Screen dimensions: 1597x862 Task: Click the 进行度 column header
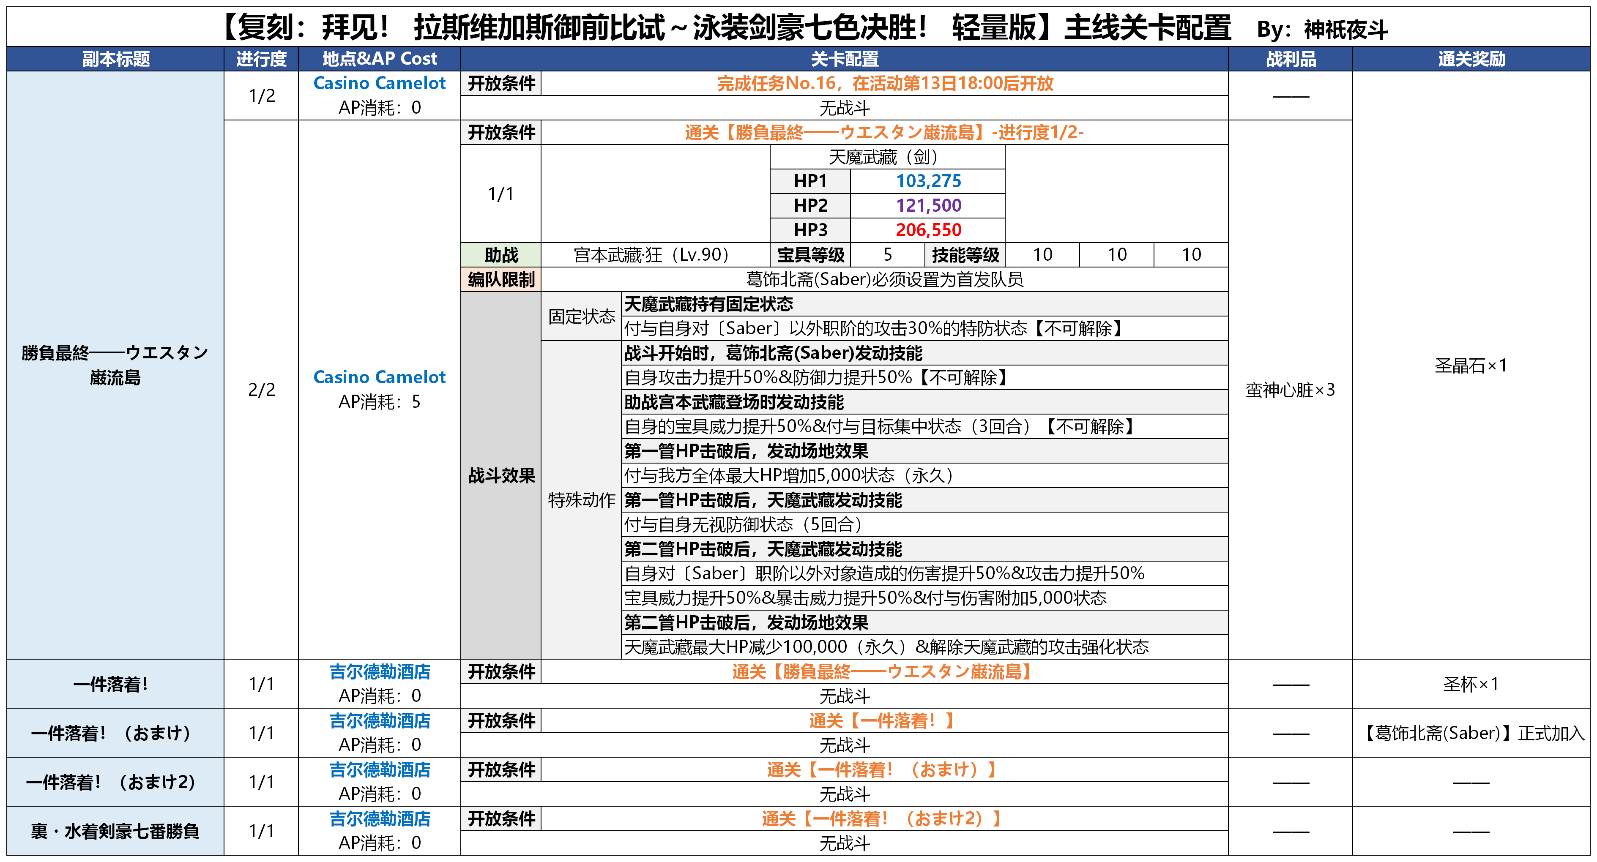[261, 59]
